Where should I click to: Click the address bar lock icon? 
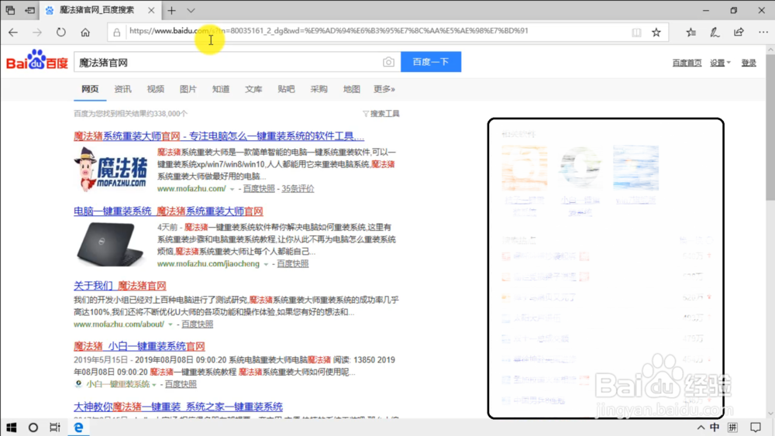(x=117, y=33)
